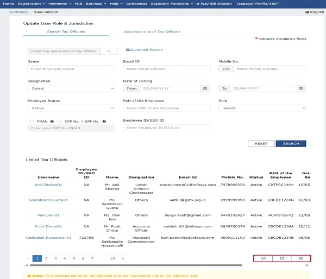
Task: Open Taxpayer Profile/360 menu item
Action: (x=258, y=4)
